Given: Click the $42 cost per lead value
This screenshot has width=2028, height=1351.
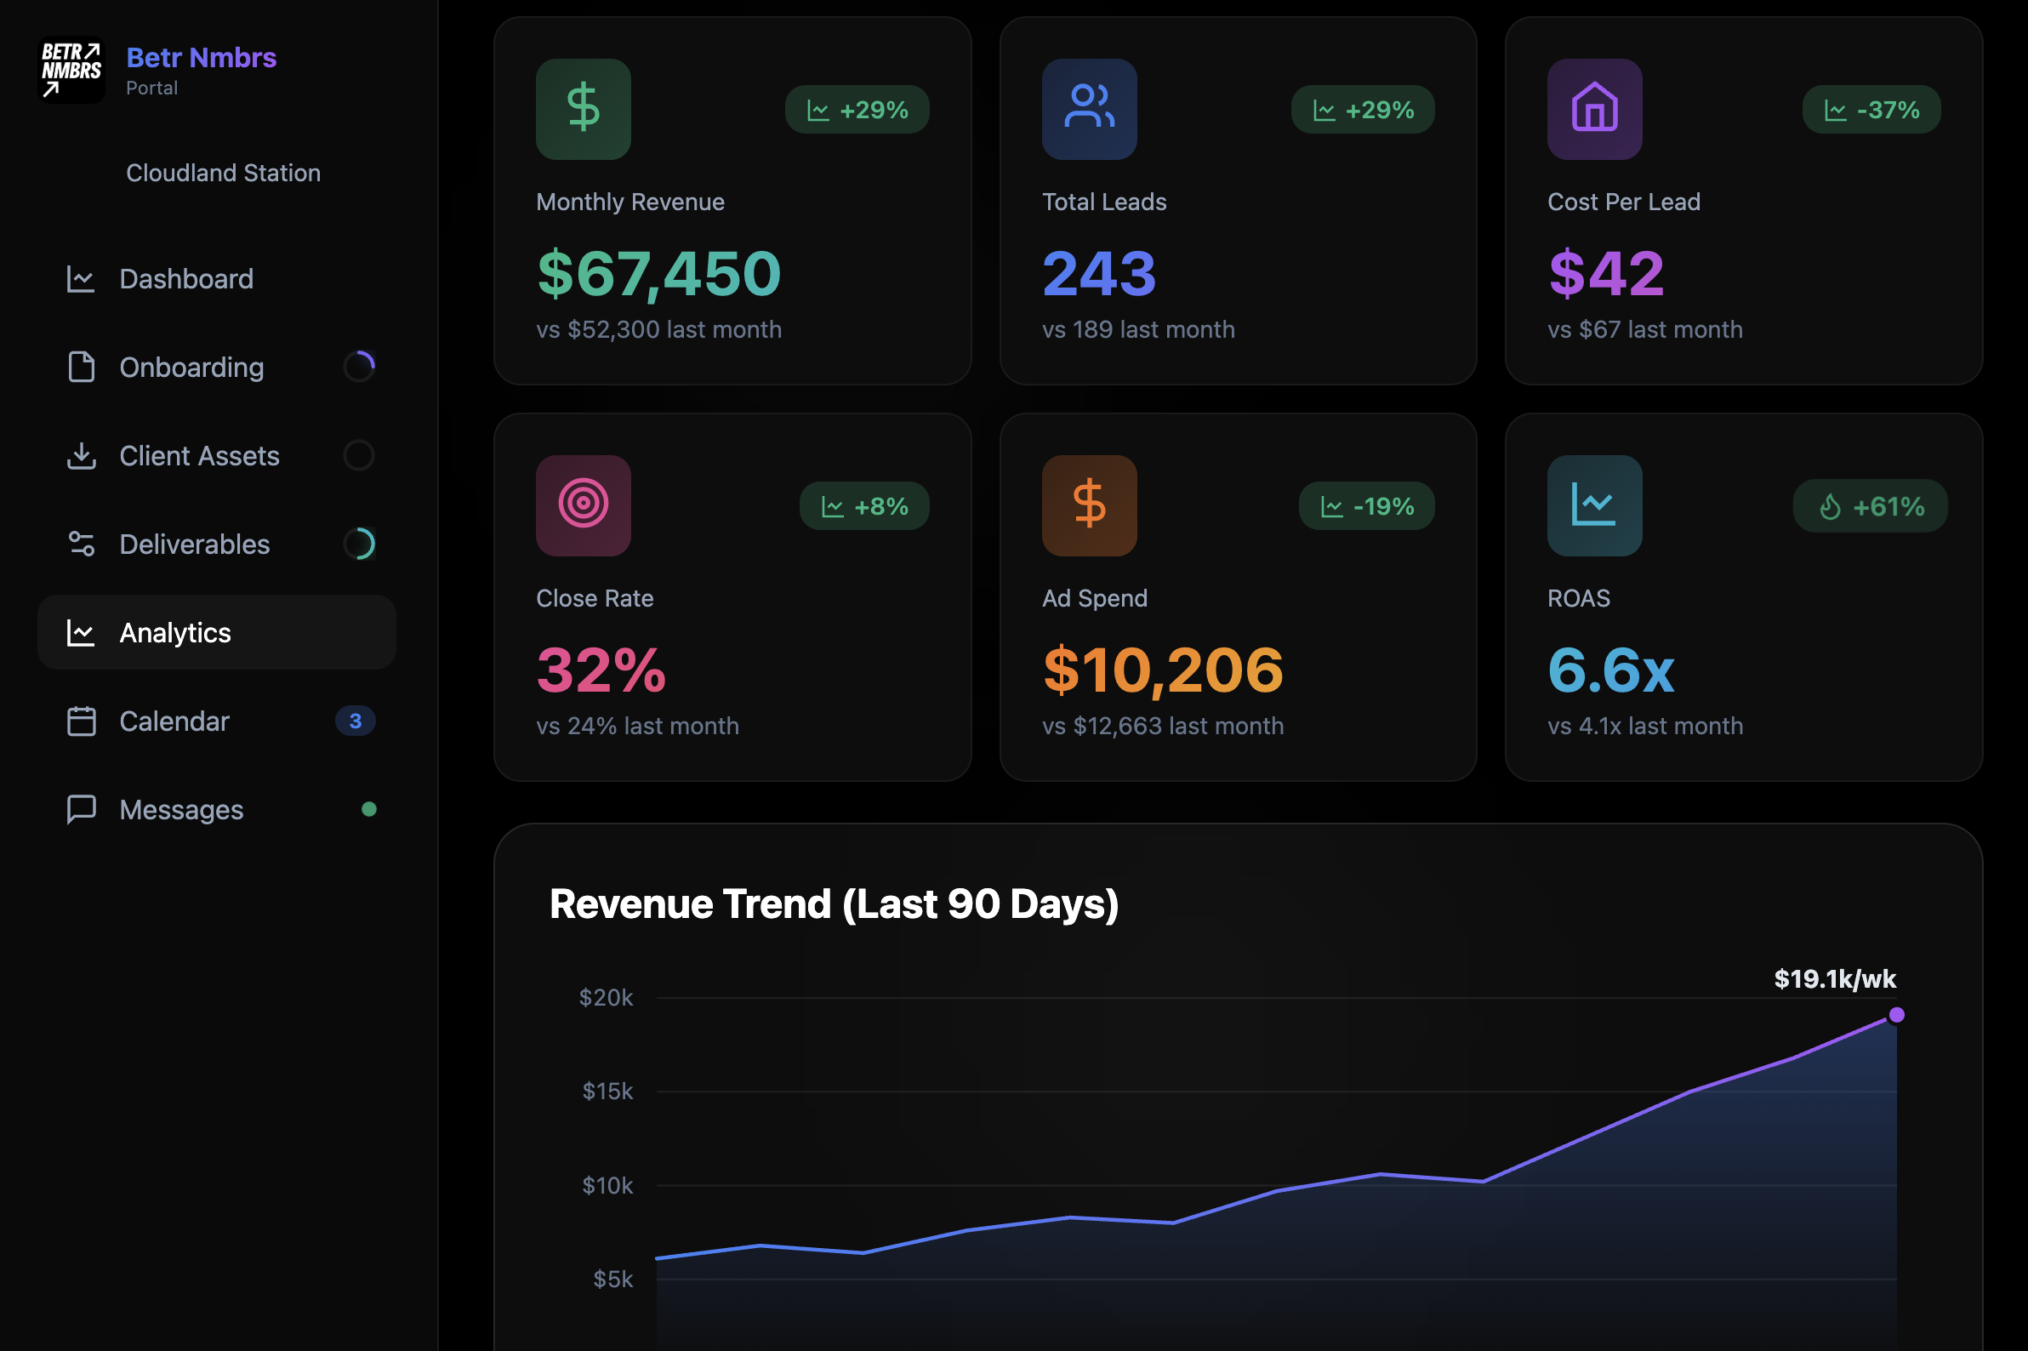Looking at the screenshot, I should click(x=1606, y=273).
